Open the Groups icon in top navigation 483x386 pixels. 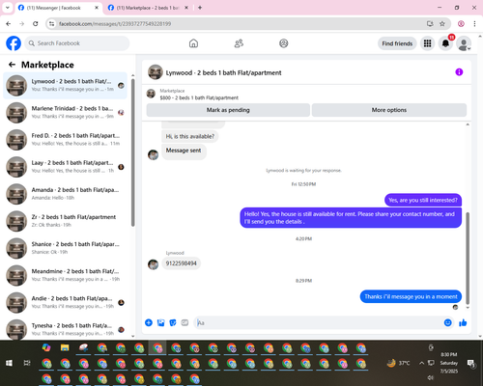284,43
